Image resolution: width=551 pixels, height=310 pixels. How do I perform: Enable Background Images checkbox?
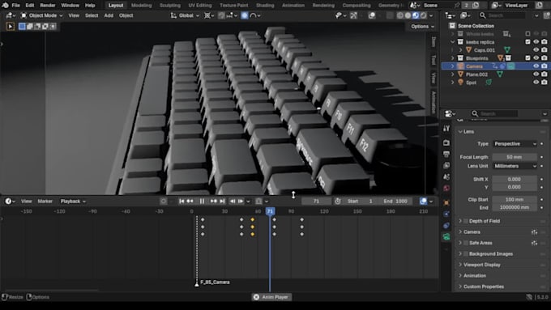466,253
